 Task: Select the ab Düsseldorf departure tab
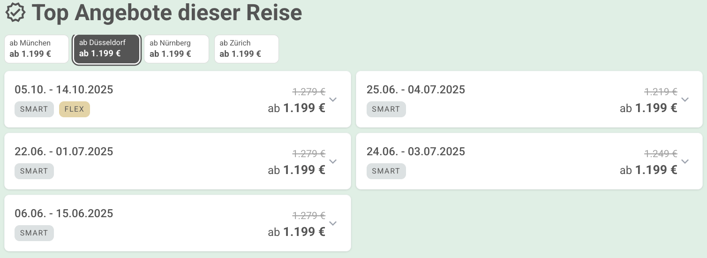106,49
